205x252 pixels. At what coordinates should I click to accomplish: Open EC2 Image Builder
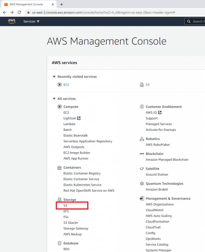coord(77,153)
